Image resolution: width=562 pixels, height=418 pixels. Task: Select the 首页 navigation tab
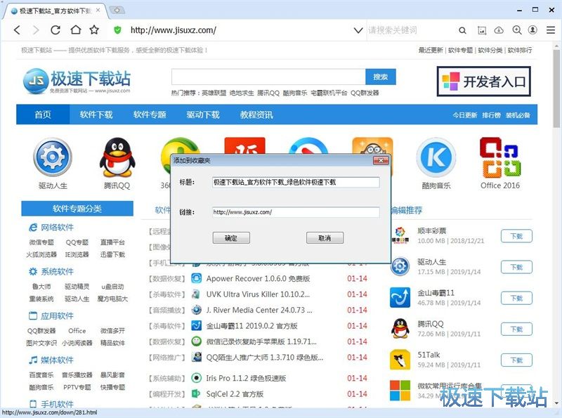click(43, 115)
